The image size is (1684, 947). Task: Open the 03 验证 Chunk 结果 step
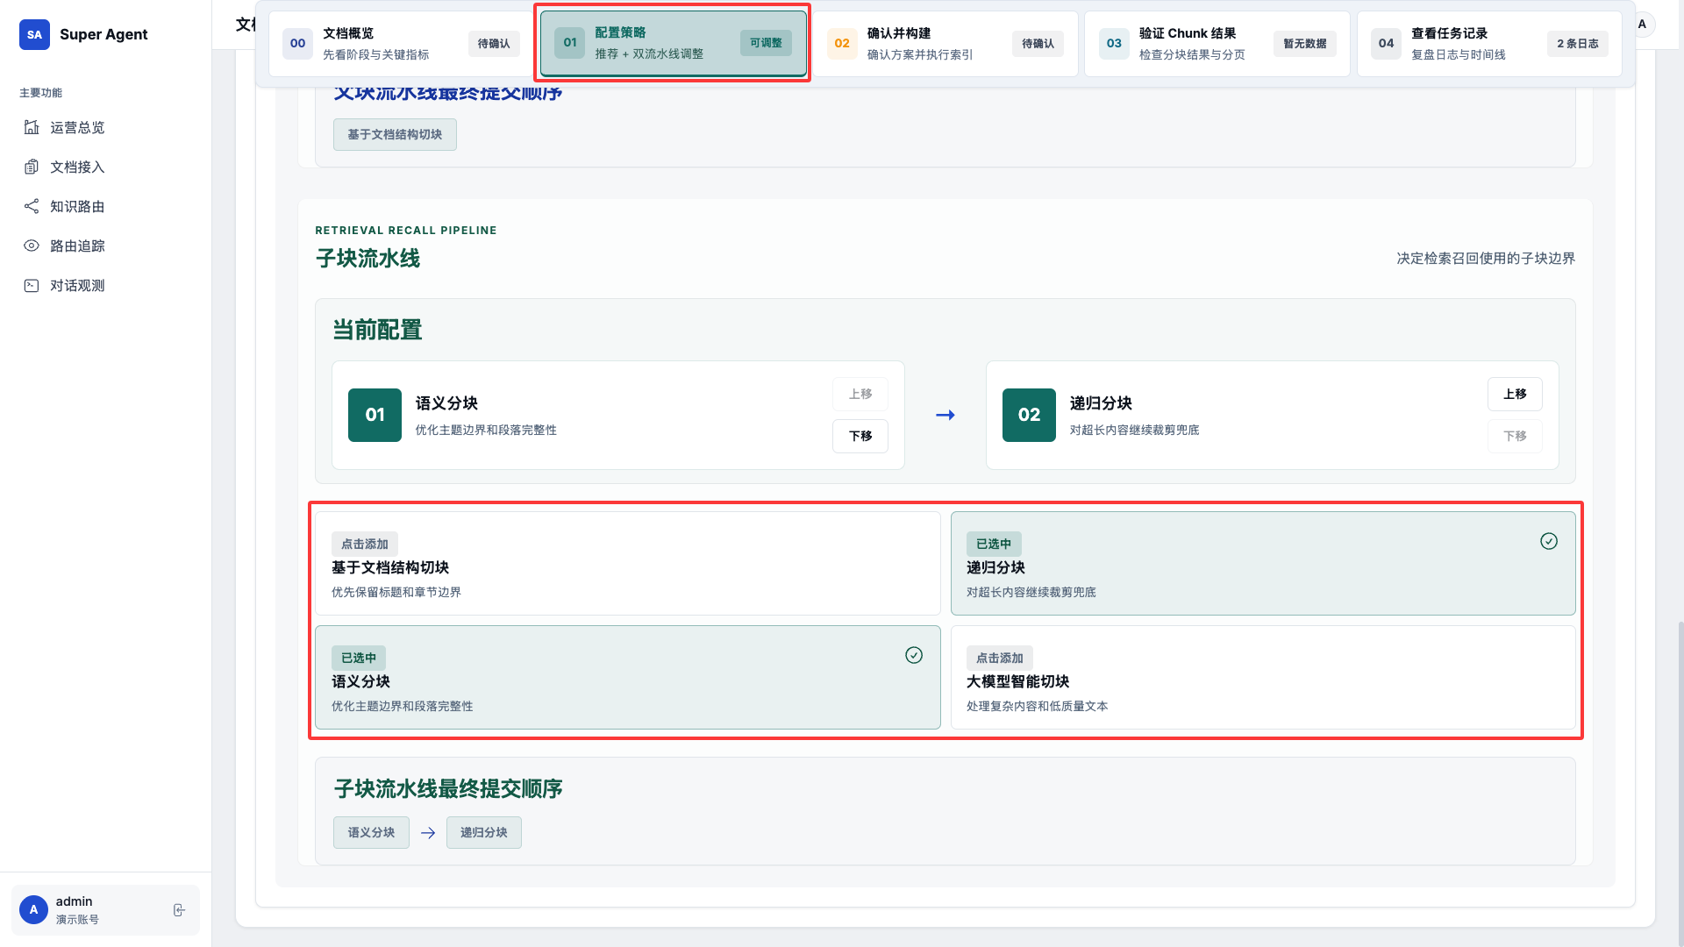coord(1217,44)
